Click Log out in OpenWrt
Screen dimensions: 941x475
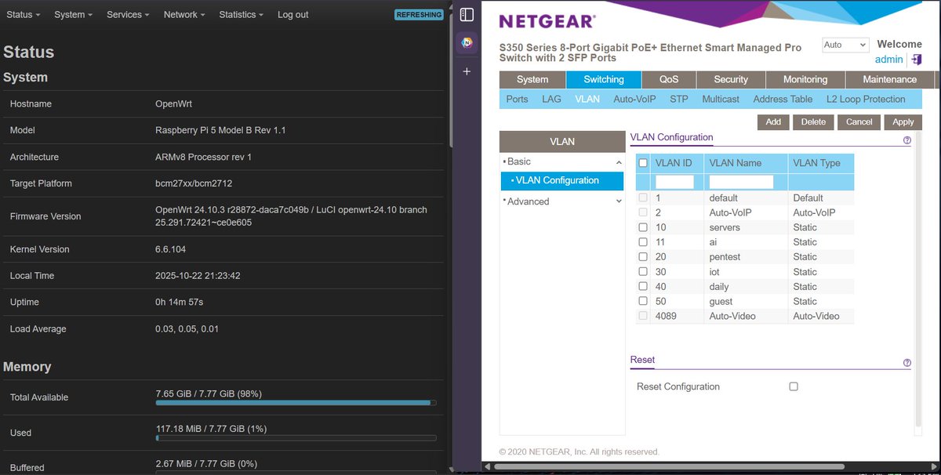tap(292, 14)
